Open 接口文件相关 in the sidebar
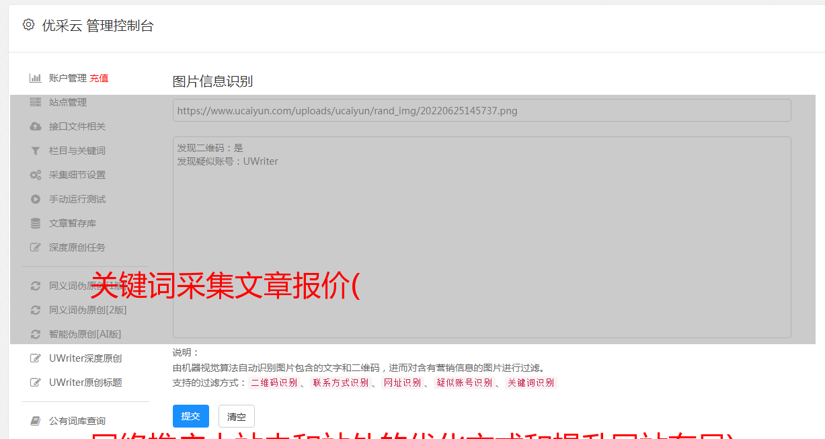Screen dimensions: 825x439 point(77,126)
